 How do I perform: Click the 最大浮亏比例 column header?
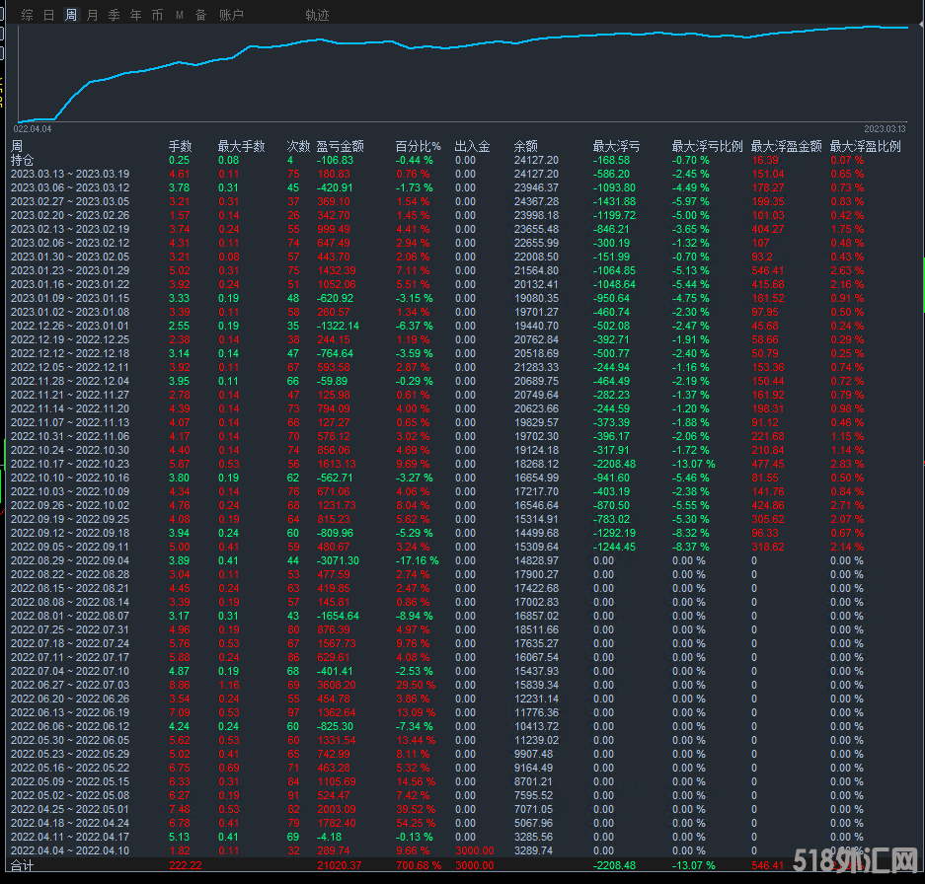coord(707,146)
